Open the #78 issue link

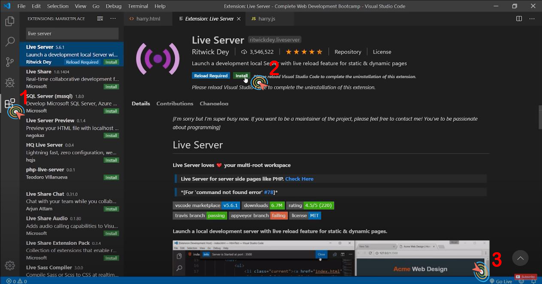pyautogui.click(x=269, y=192)
